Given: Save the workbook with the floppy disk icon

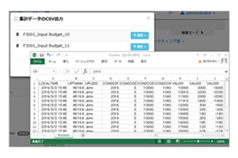Looking at the screenshot, I should pyautogui.click(x=42, y=55).
